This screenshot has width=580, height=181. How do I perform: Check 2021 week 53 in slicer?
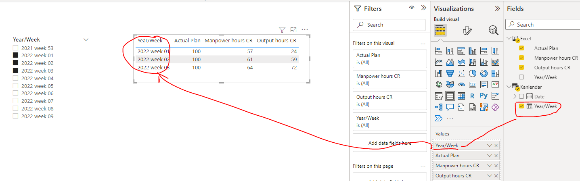(x=16, y=48)
